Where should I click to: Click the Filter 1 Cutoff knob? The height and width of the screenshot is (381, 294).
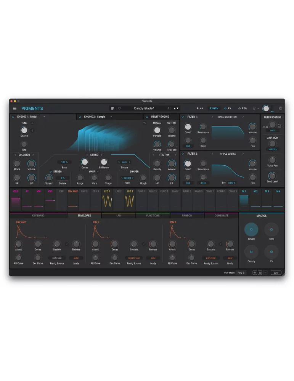click(x=188, y=126)
